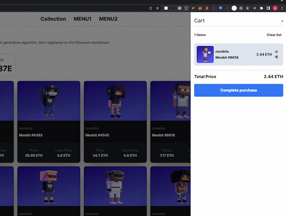Viewport: 286px width, 216px height.
Task: Click the Meebit #8618 title in grid
Action: 163,135
